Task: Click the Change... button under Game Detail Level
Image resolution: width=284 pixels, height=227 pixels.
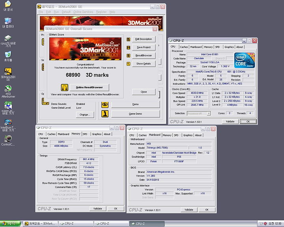Action: pos(85,115)
